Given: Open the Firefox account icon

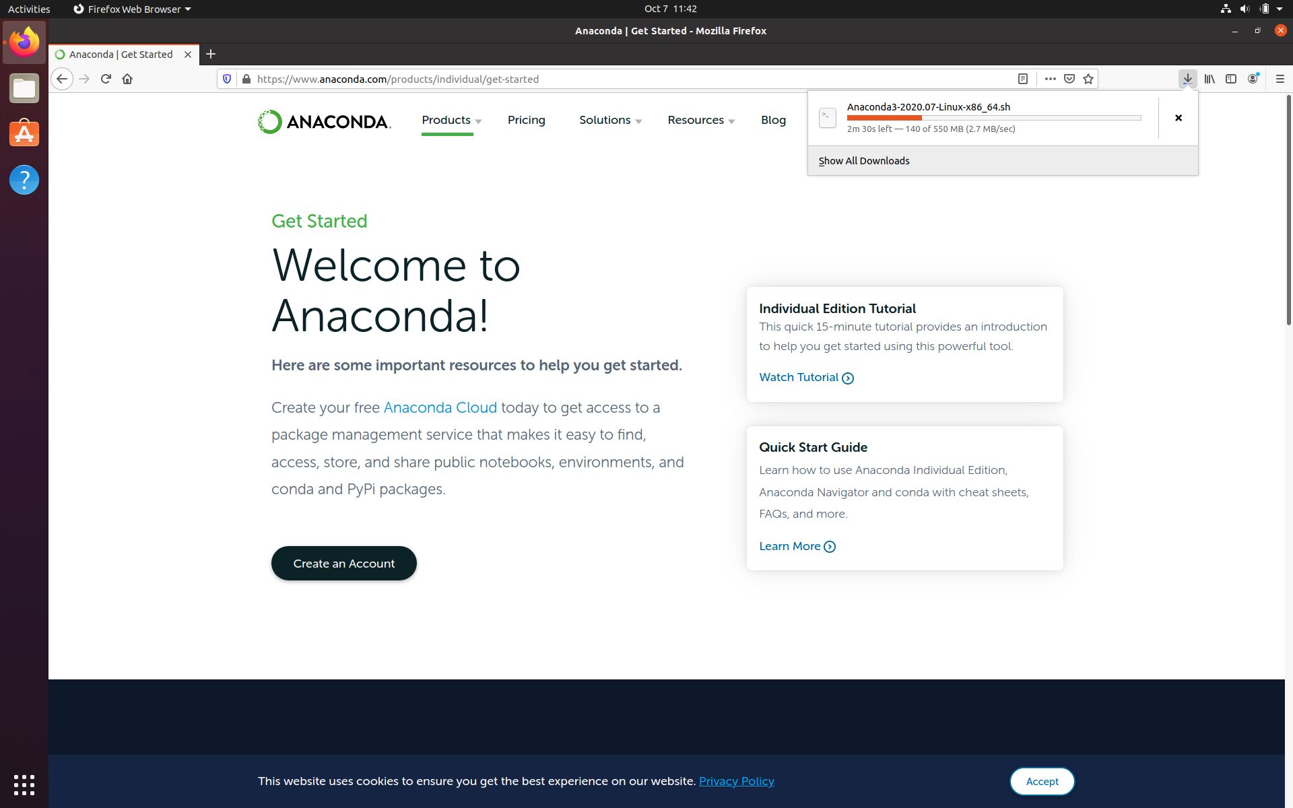Looking at the screenshot, I should tap(1253, 79).
